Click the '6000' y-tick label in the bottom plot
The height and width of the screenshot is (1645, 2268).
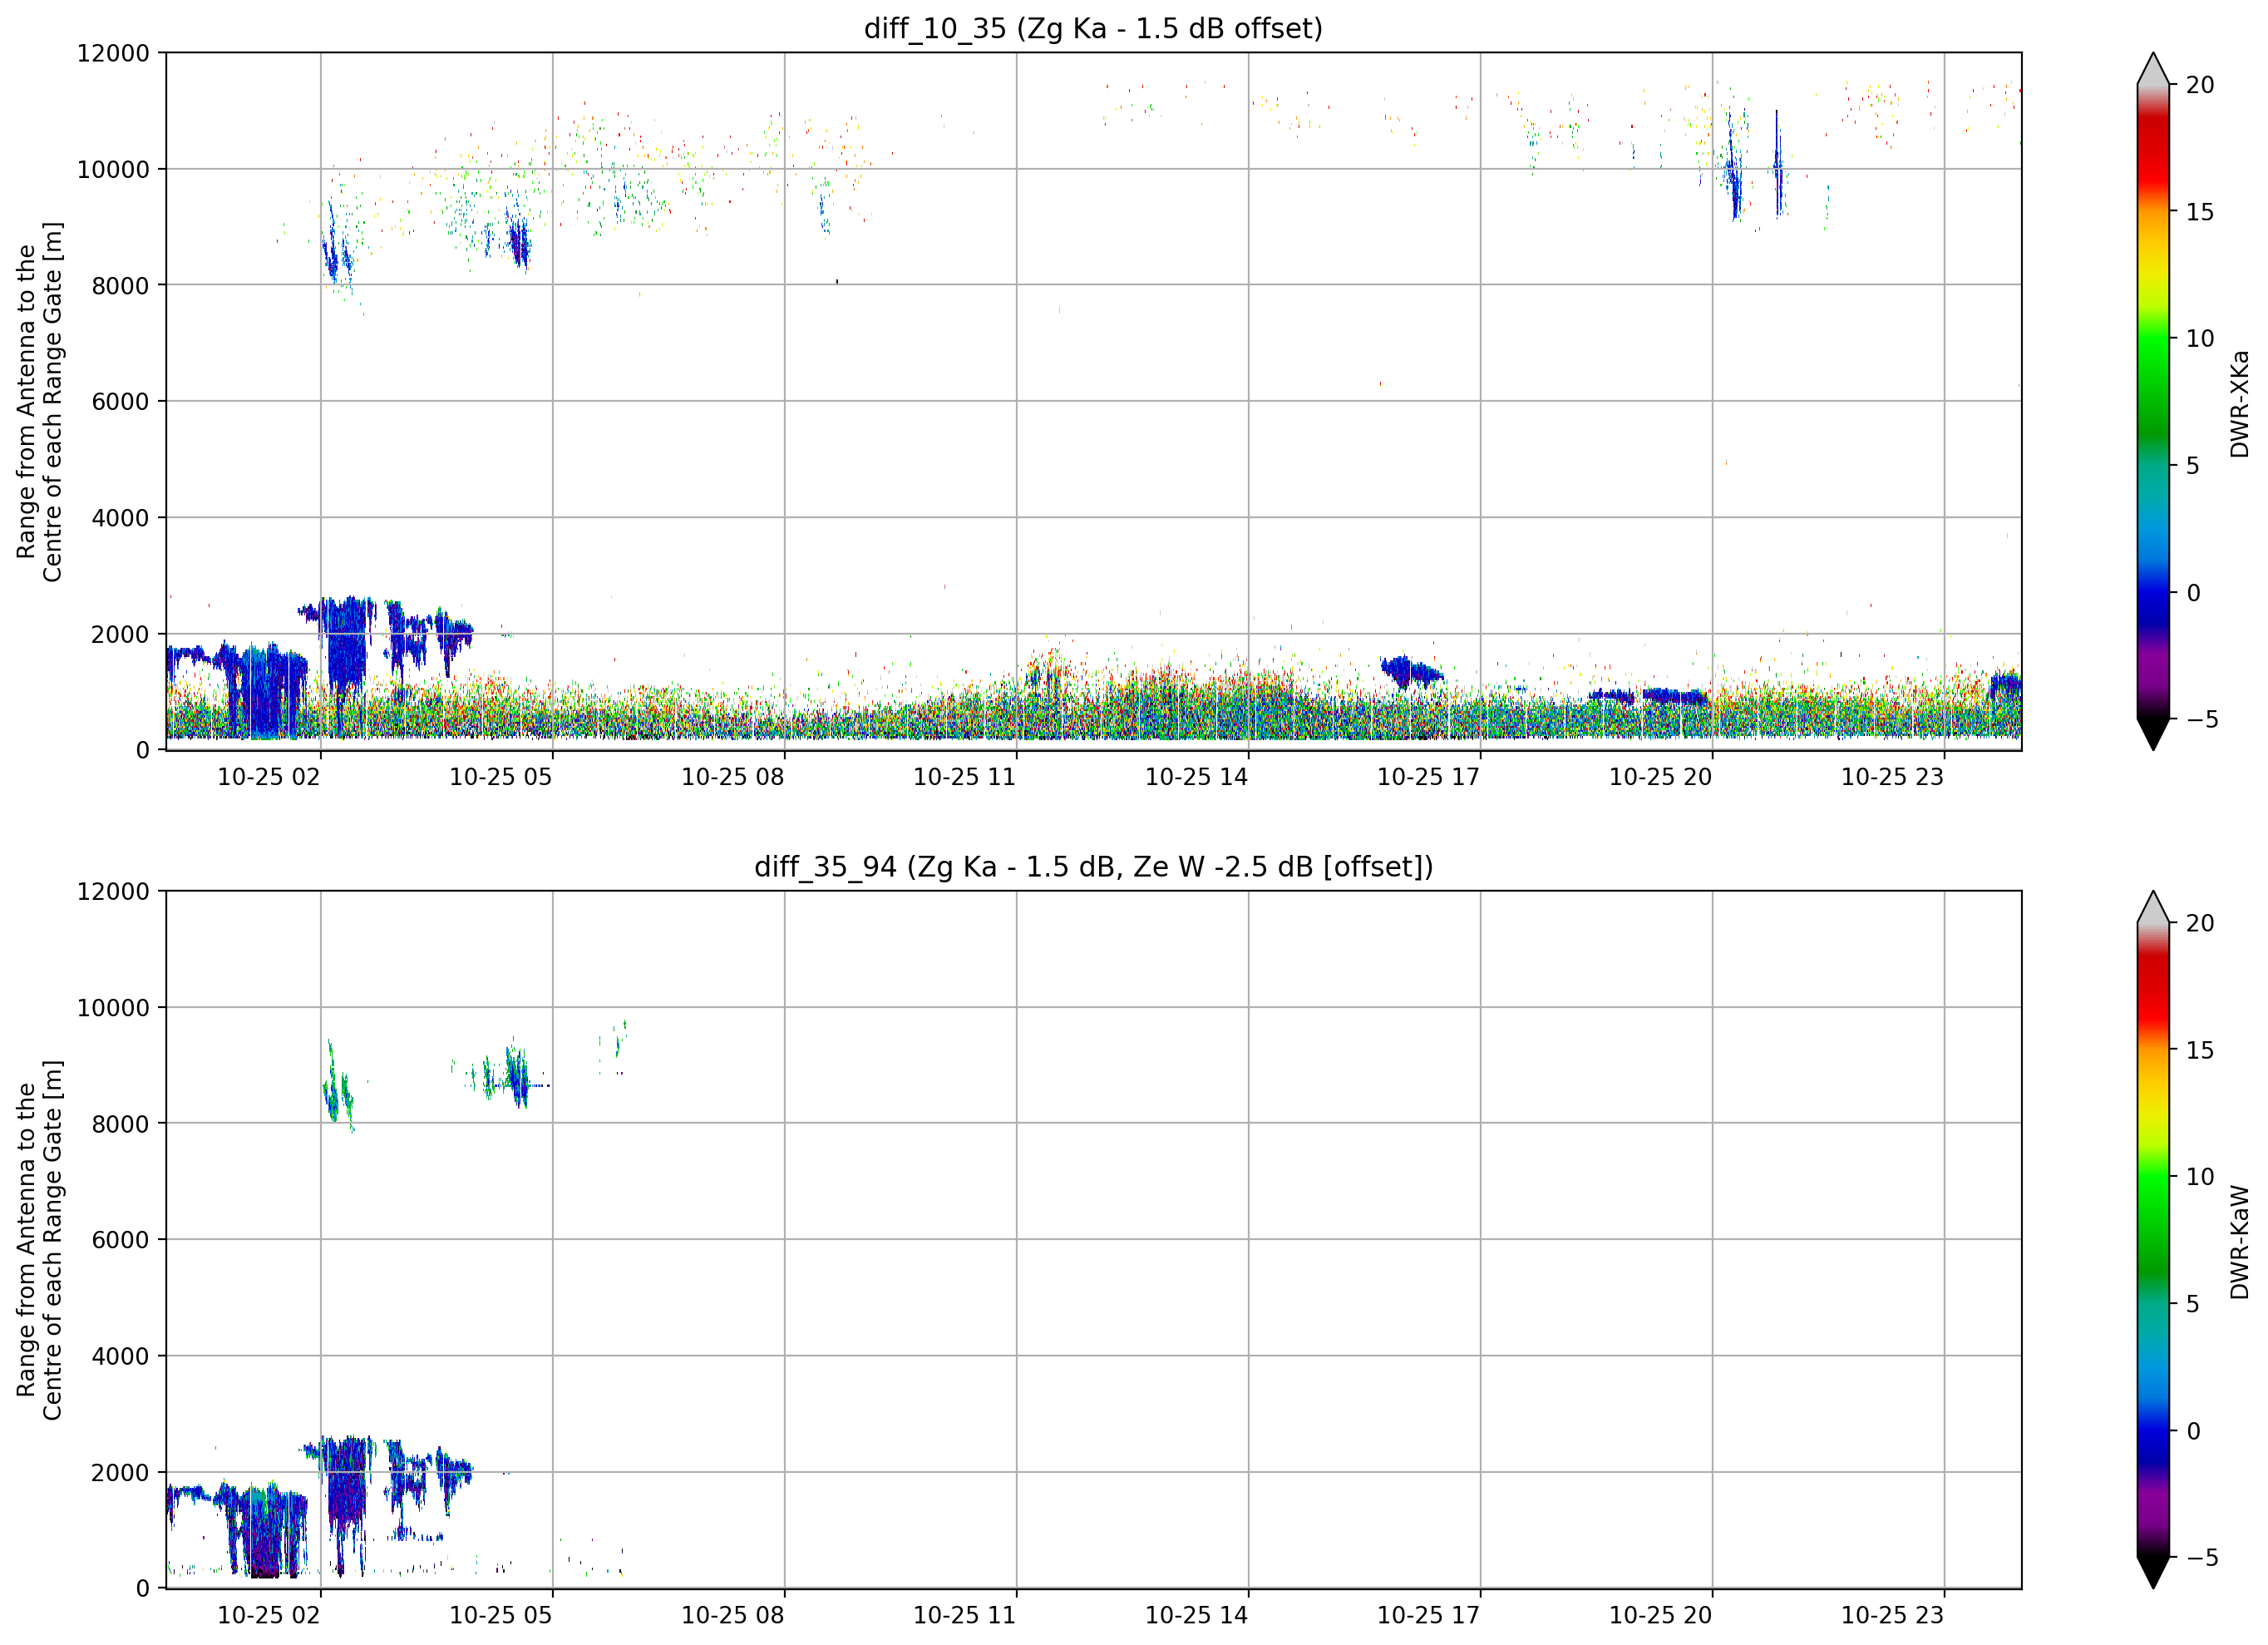120,1240
